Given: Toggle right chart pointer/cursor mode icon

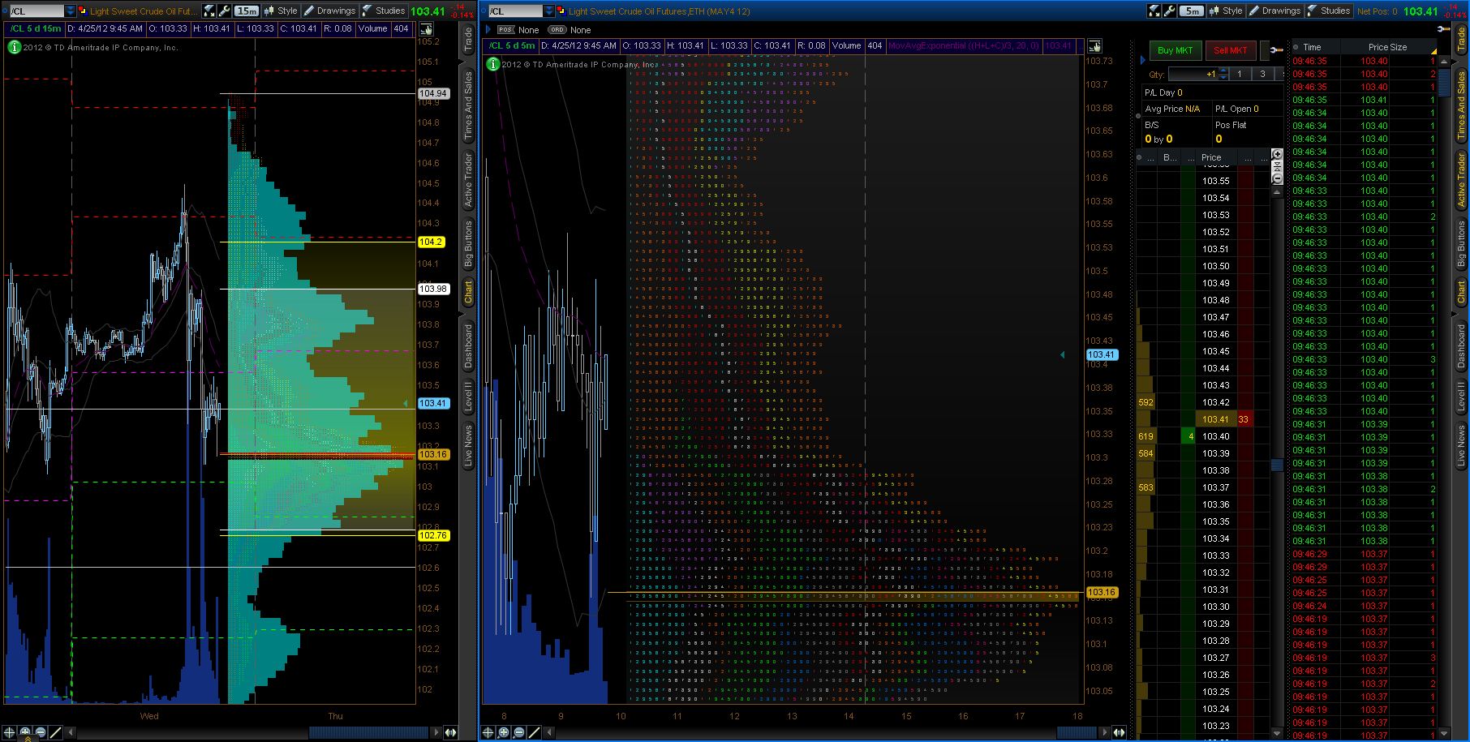Looking at the screenshot, I should 1095,46.
